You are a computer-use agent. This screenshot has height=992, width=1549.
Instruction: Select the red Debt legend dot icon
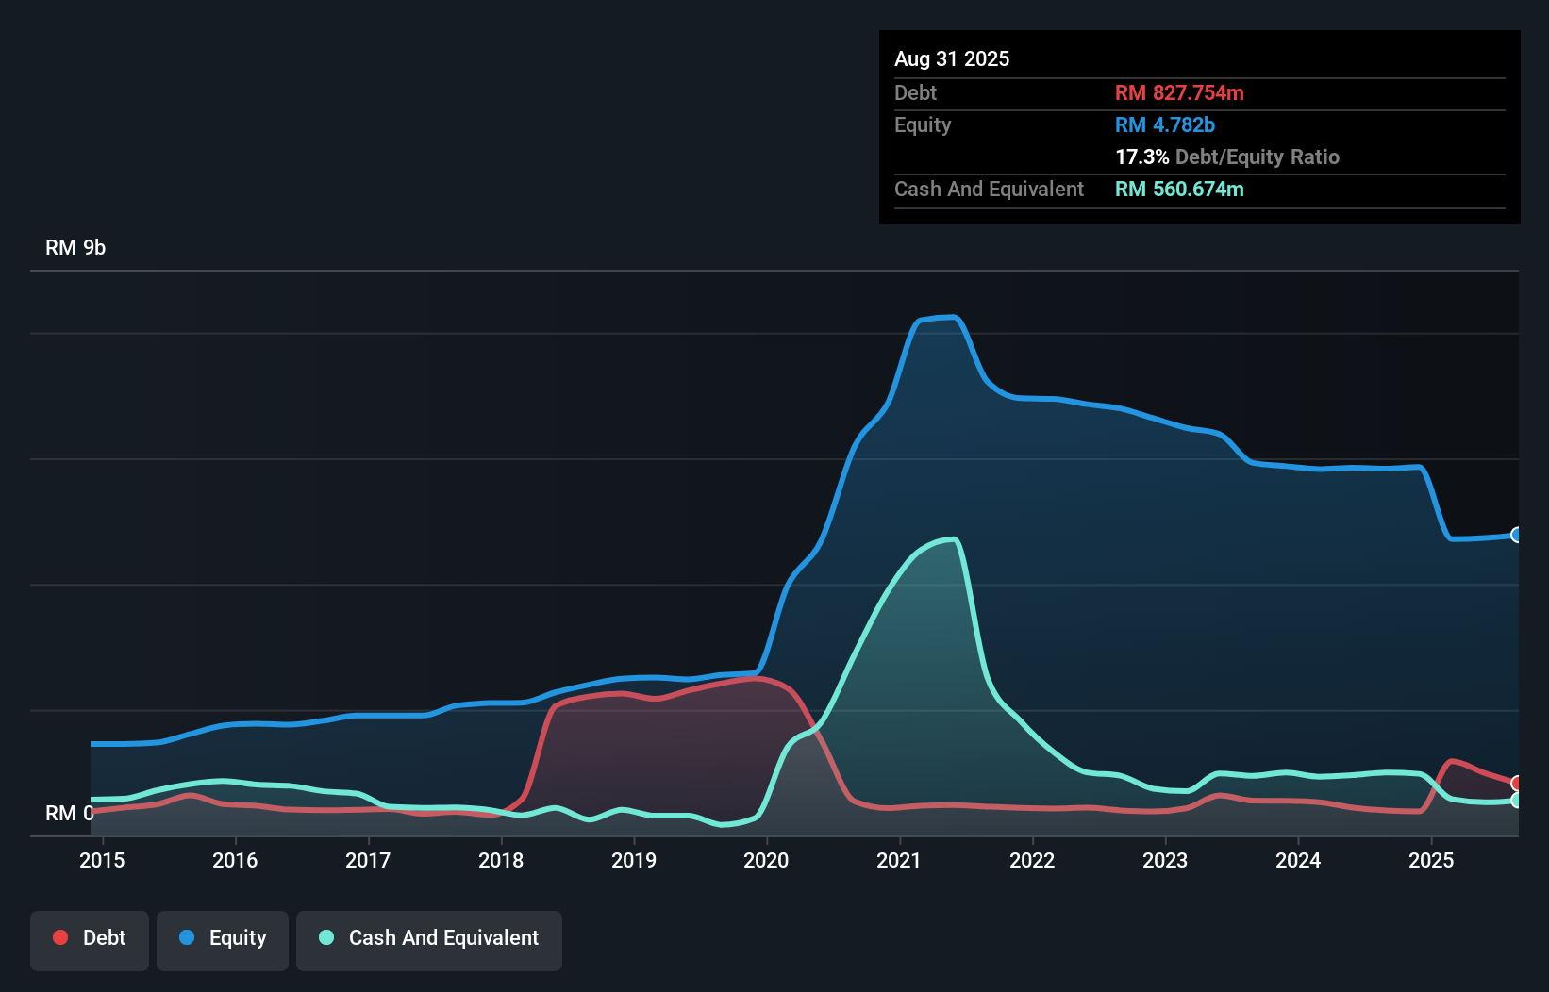[x=58, y=937]
